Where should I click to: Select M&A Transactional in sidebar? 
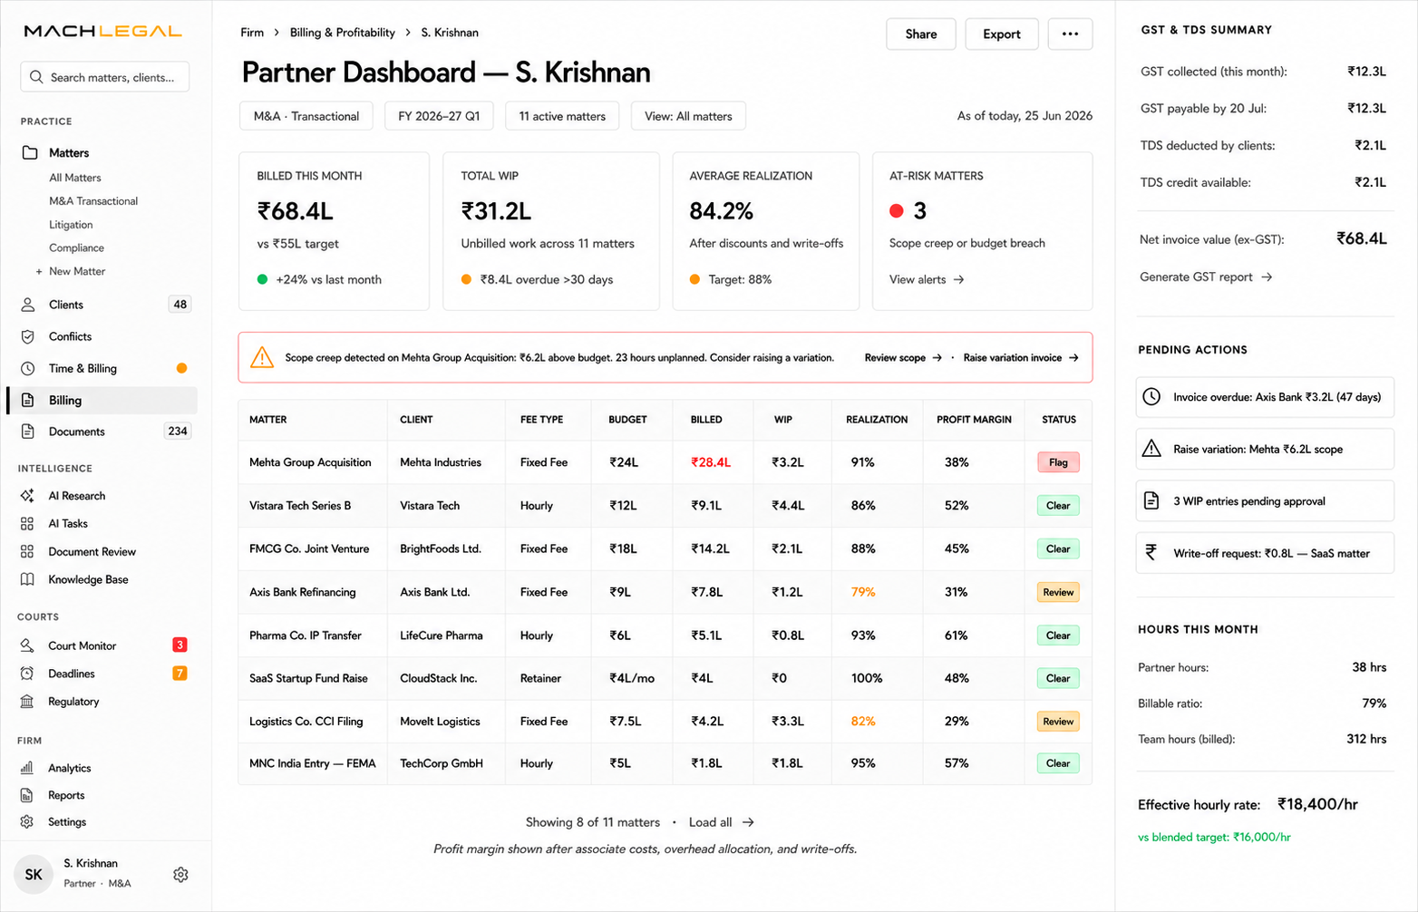[x=93, y=201]
